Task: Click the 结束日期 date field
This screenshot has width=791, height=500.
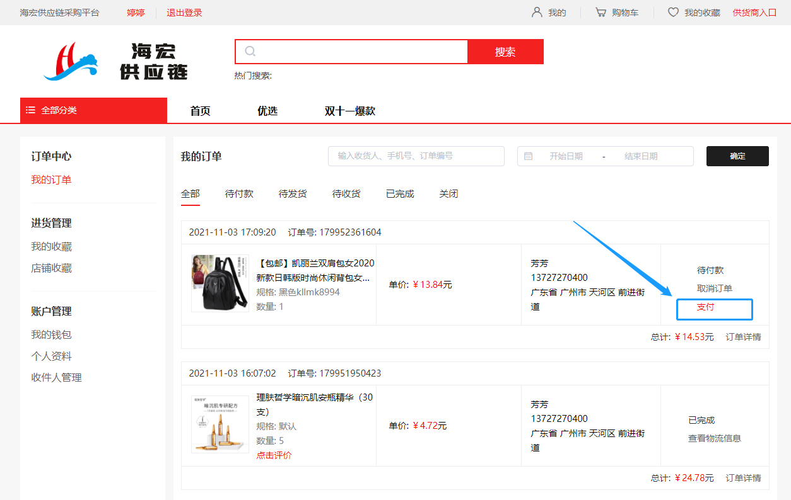Action: pyautogui.click(x=641, y=156)
